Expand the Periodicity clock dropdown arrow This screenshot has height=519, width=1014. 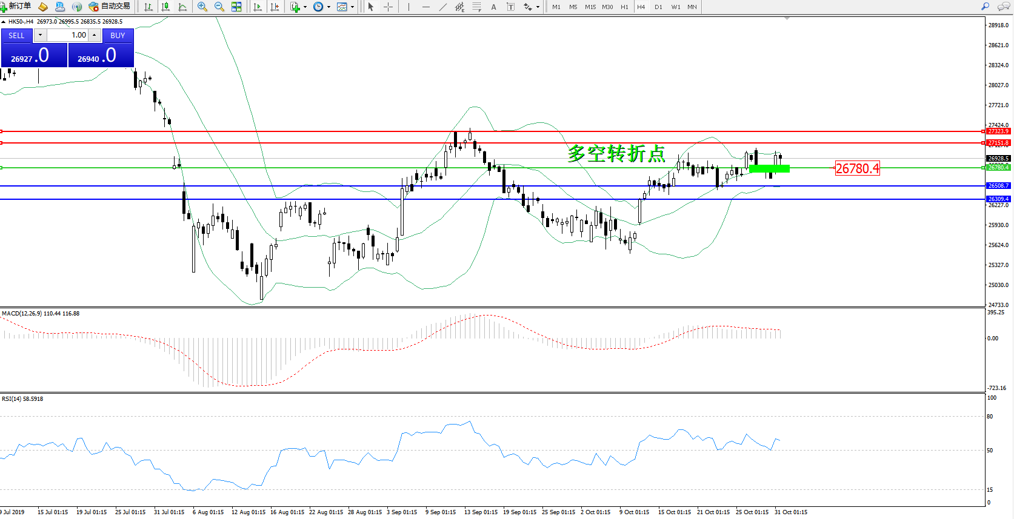click(x=329, y=7)
